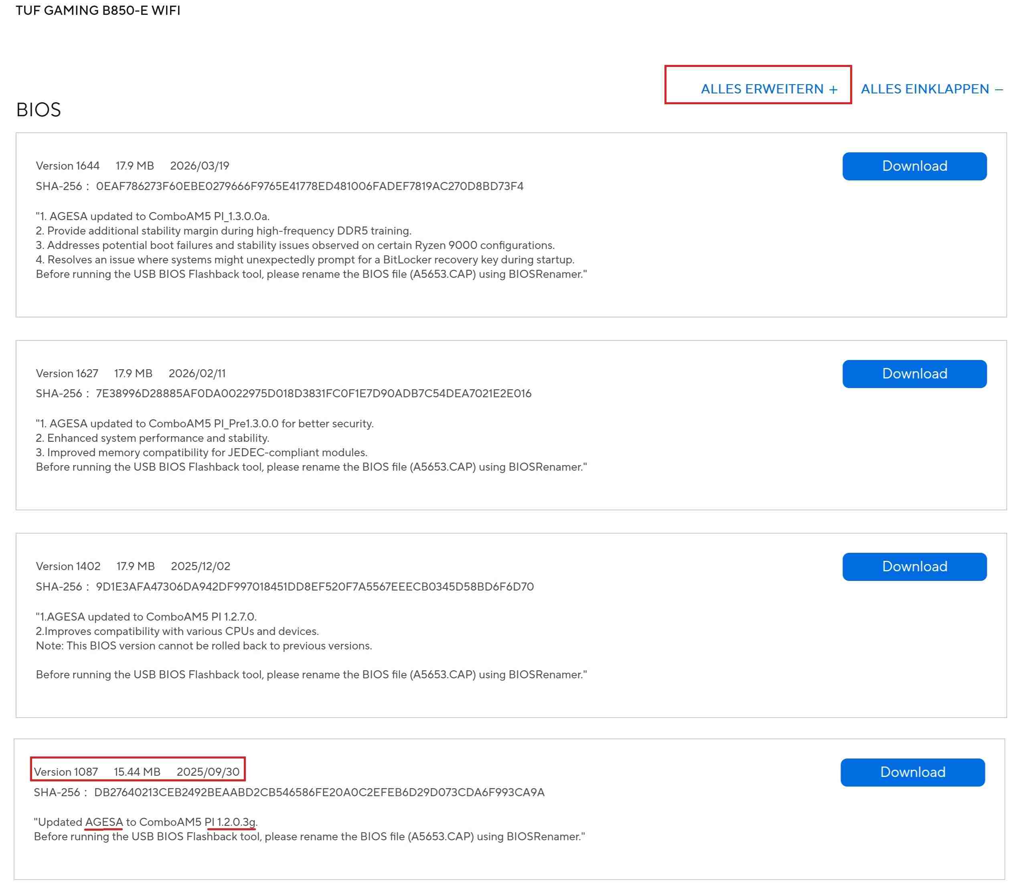Click the Version 1644 label
1025x894 pixels.
67,166
